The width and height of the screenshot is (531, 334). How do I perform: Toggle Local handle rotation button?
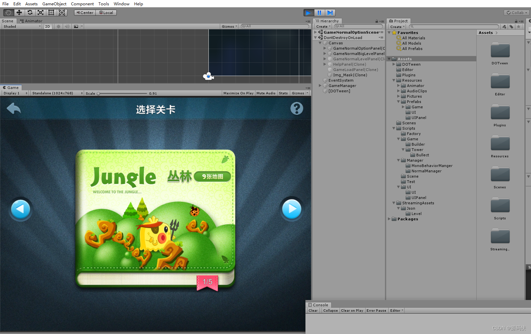[106, 13]
